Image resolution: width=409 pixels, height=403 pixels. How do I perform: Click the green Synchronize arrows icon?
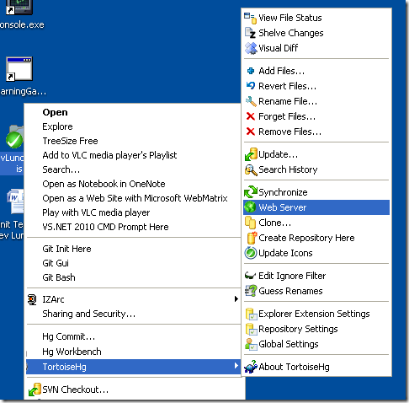(x=251, y=192)
